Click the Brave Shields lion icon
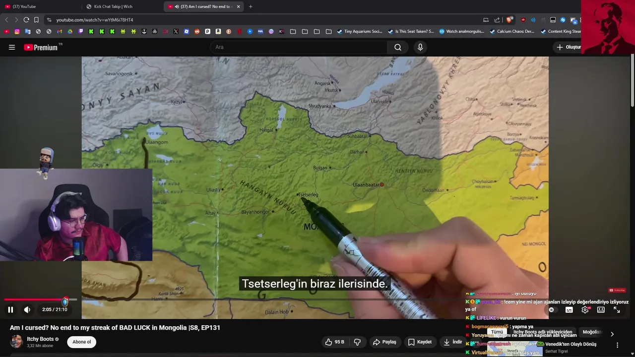635x357 pixels. tap(509, 20)
